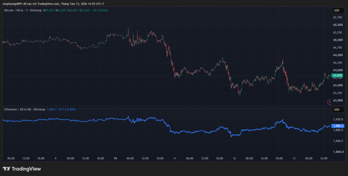Viewport: 348px width, 176px height.
Task: Click day 11 on the time axis
Action: point(175,158)
